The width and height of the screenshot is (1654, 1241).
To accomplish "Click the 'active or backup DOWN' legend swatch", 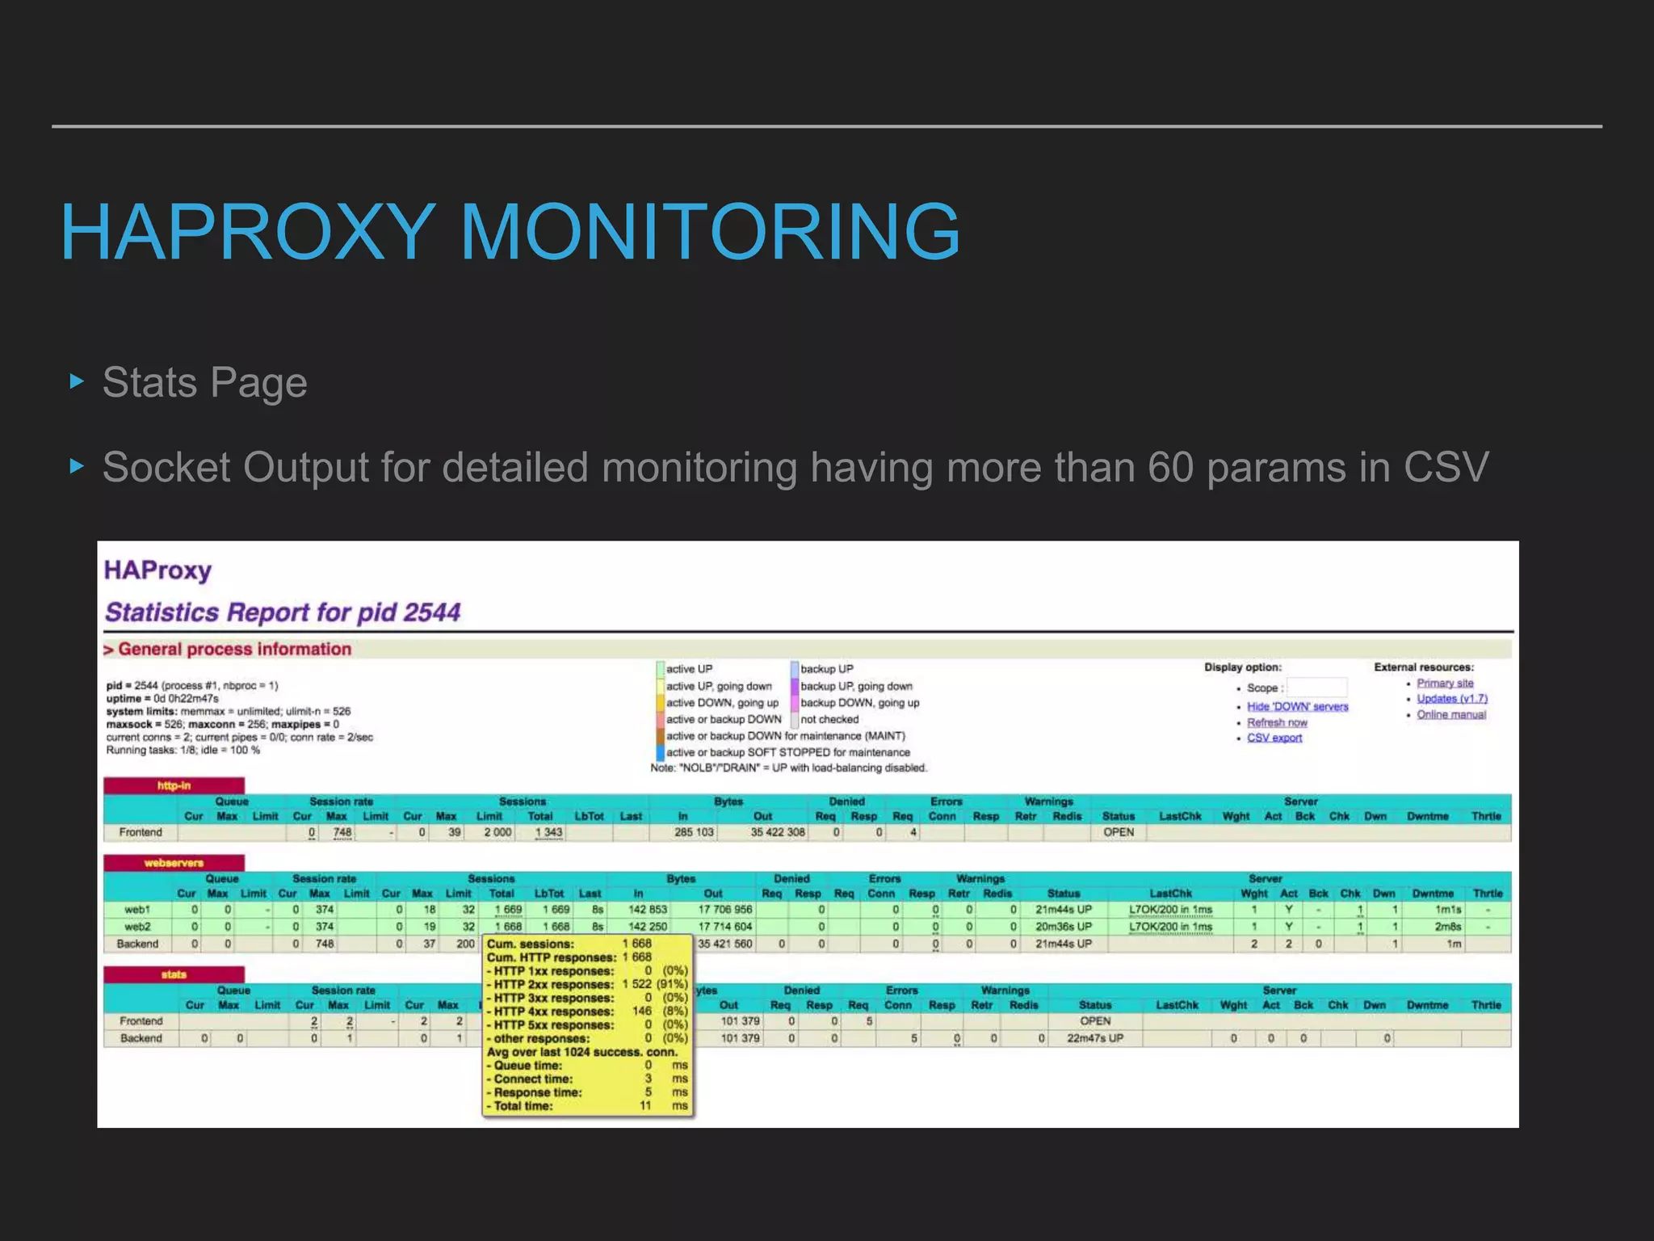I will click(660, 719).
